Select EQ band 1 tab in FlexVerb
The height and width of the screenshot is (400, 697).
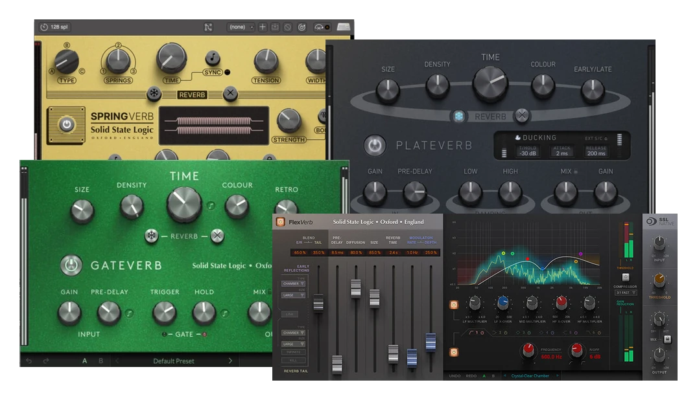[x=477, y=333]
